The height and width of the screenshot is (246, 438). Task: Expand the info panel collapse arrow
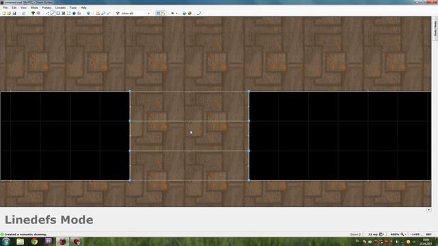[429, 210]
